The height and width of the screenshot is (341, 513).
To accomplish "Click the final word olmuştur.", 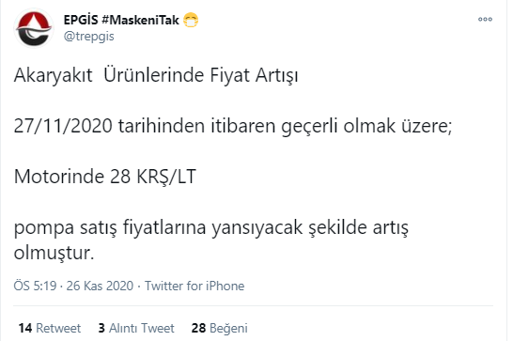I will (x=54, y=254).
